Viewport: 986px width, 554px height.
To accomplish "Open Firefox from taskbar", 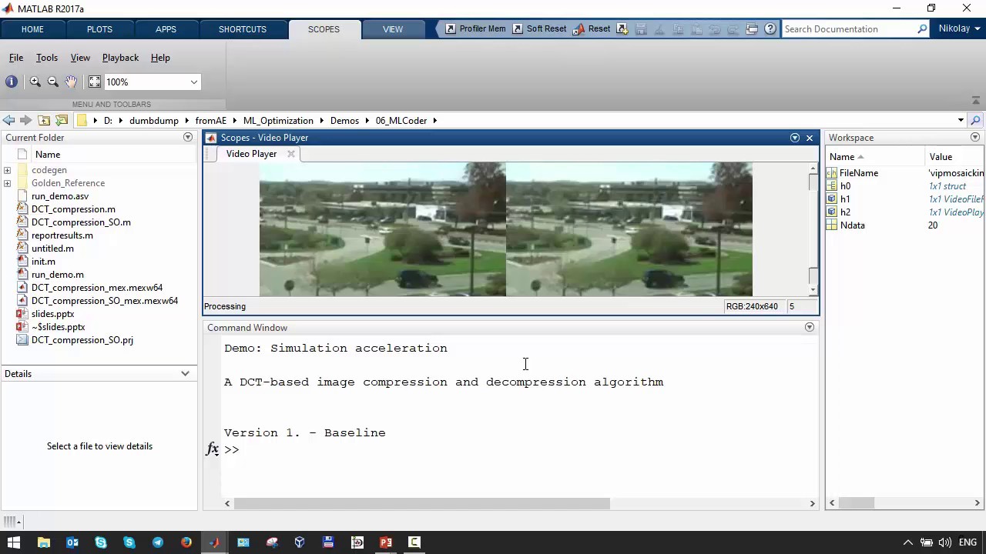I will (186, 542).
